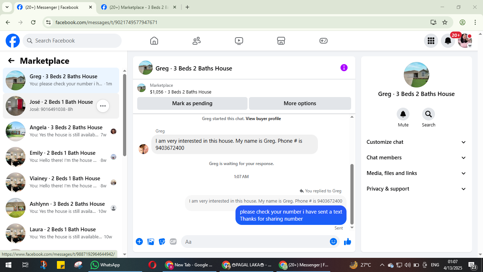483x272 pixels.
Task: Attach a photo file in composer
Action: coord(151,242)
